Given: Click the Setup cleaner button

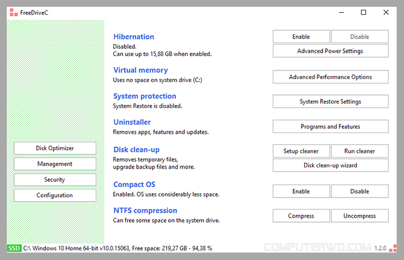Looking at the screenshot, I should [301, 151].
